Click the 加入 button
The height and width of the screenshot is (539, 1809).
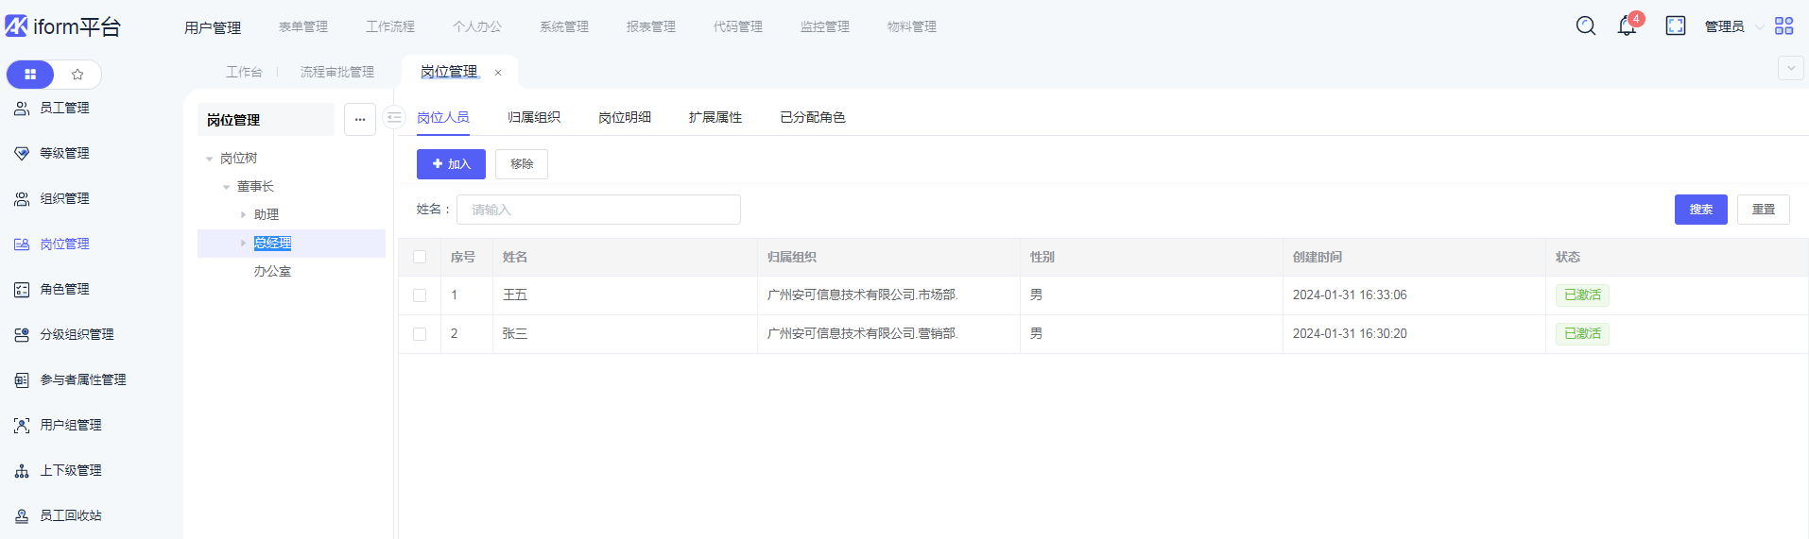point(451,164)
